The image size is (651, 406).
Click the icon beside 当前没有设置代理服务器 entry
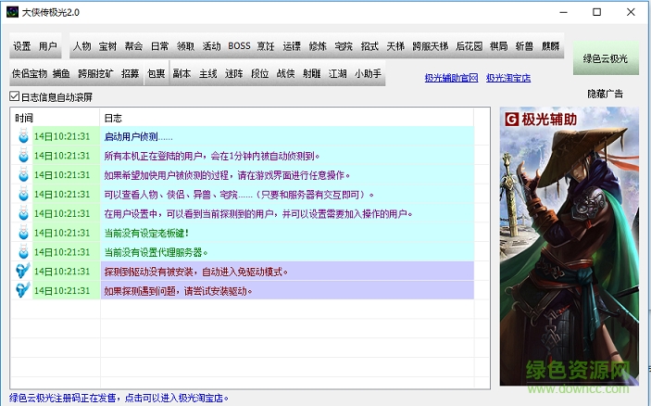click(x=22, y=252)
